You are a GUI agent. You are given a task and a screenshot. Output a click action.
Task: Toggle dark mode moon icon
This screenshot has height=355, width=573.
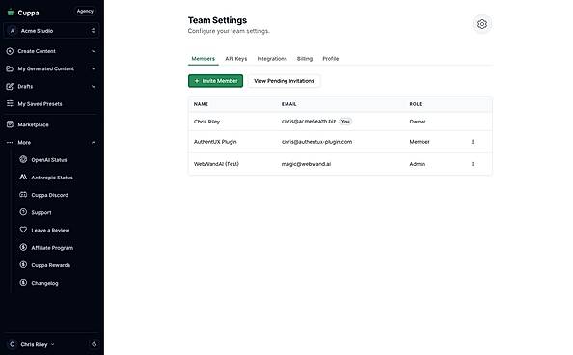point(94,344)
